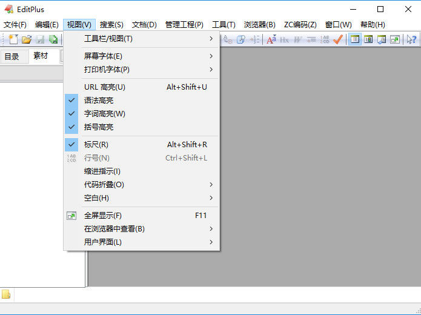The height and width of the screenshot is (315, 421).
Task: Open the 工具(T) menu
Action: tap(224, 25)
